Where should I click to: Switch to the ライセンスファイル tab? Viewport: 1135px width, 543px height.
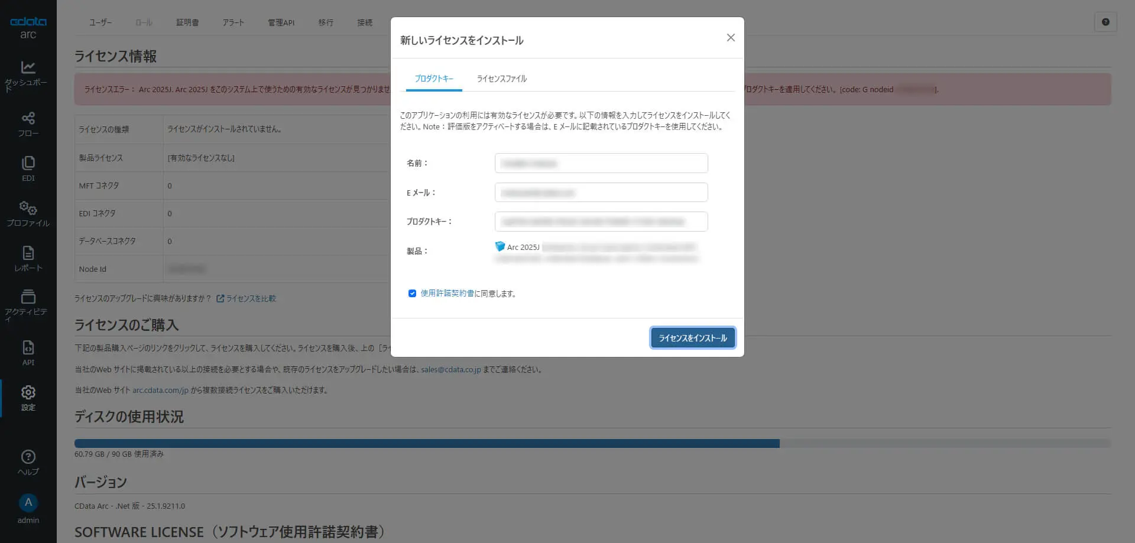click(501, 79)
